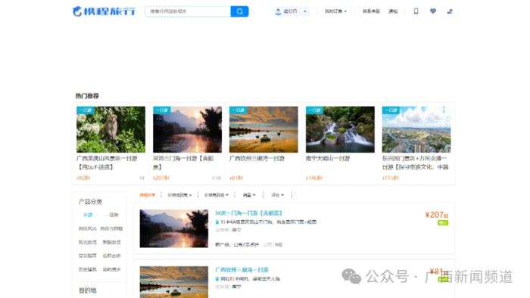Open the mobile phone icon in header
Image resolution: width=530 pixels, height=298 pixels.
pyautogui.click(x=416, y=11)
